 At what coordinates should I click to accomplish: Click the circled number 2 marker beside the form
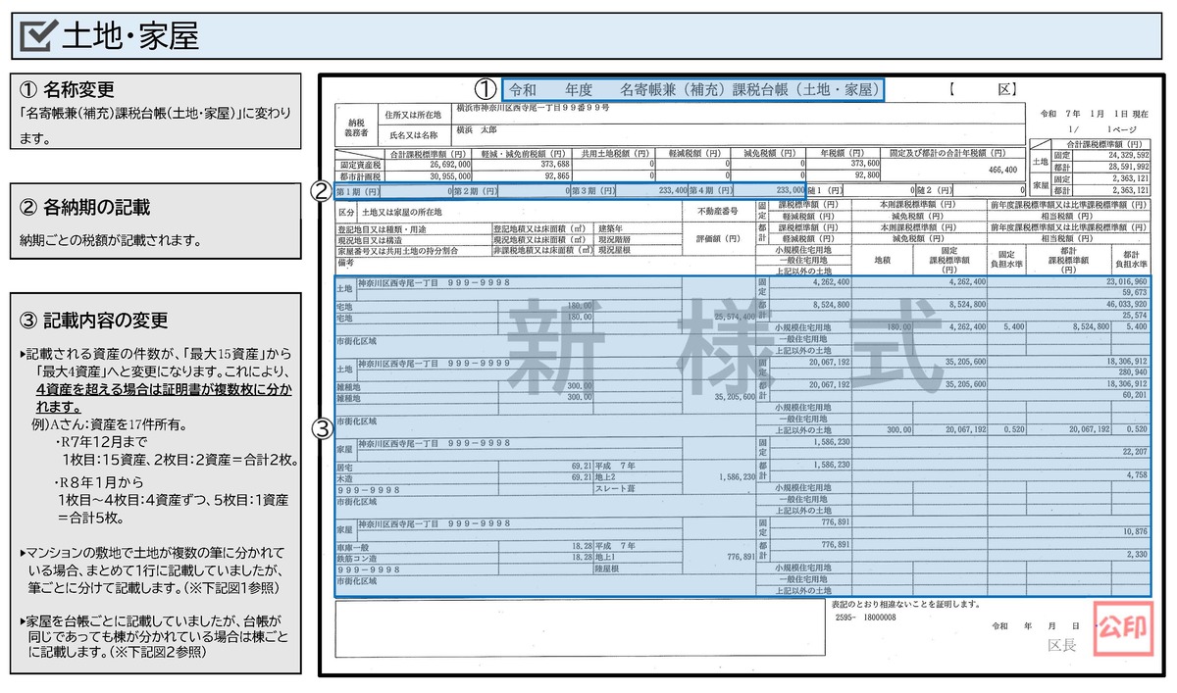click(x=320, y=190)
